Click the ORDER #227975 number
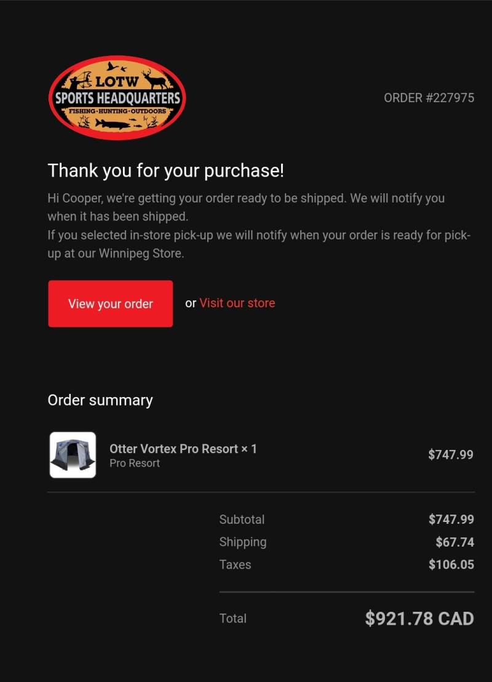This screenshot has width=492, height=682. (x=429, y=98)
